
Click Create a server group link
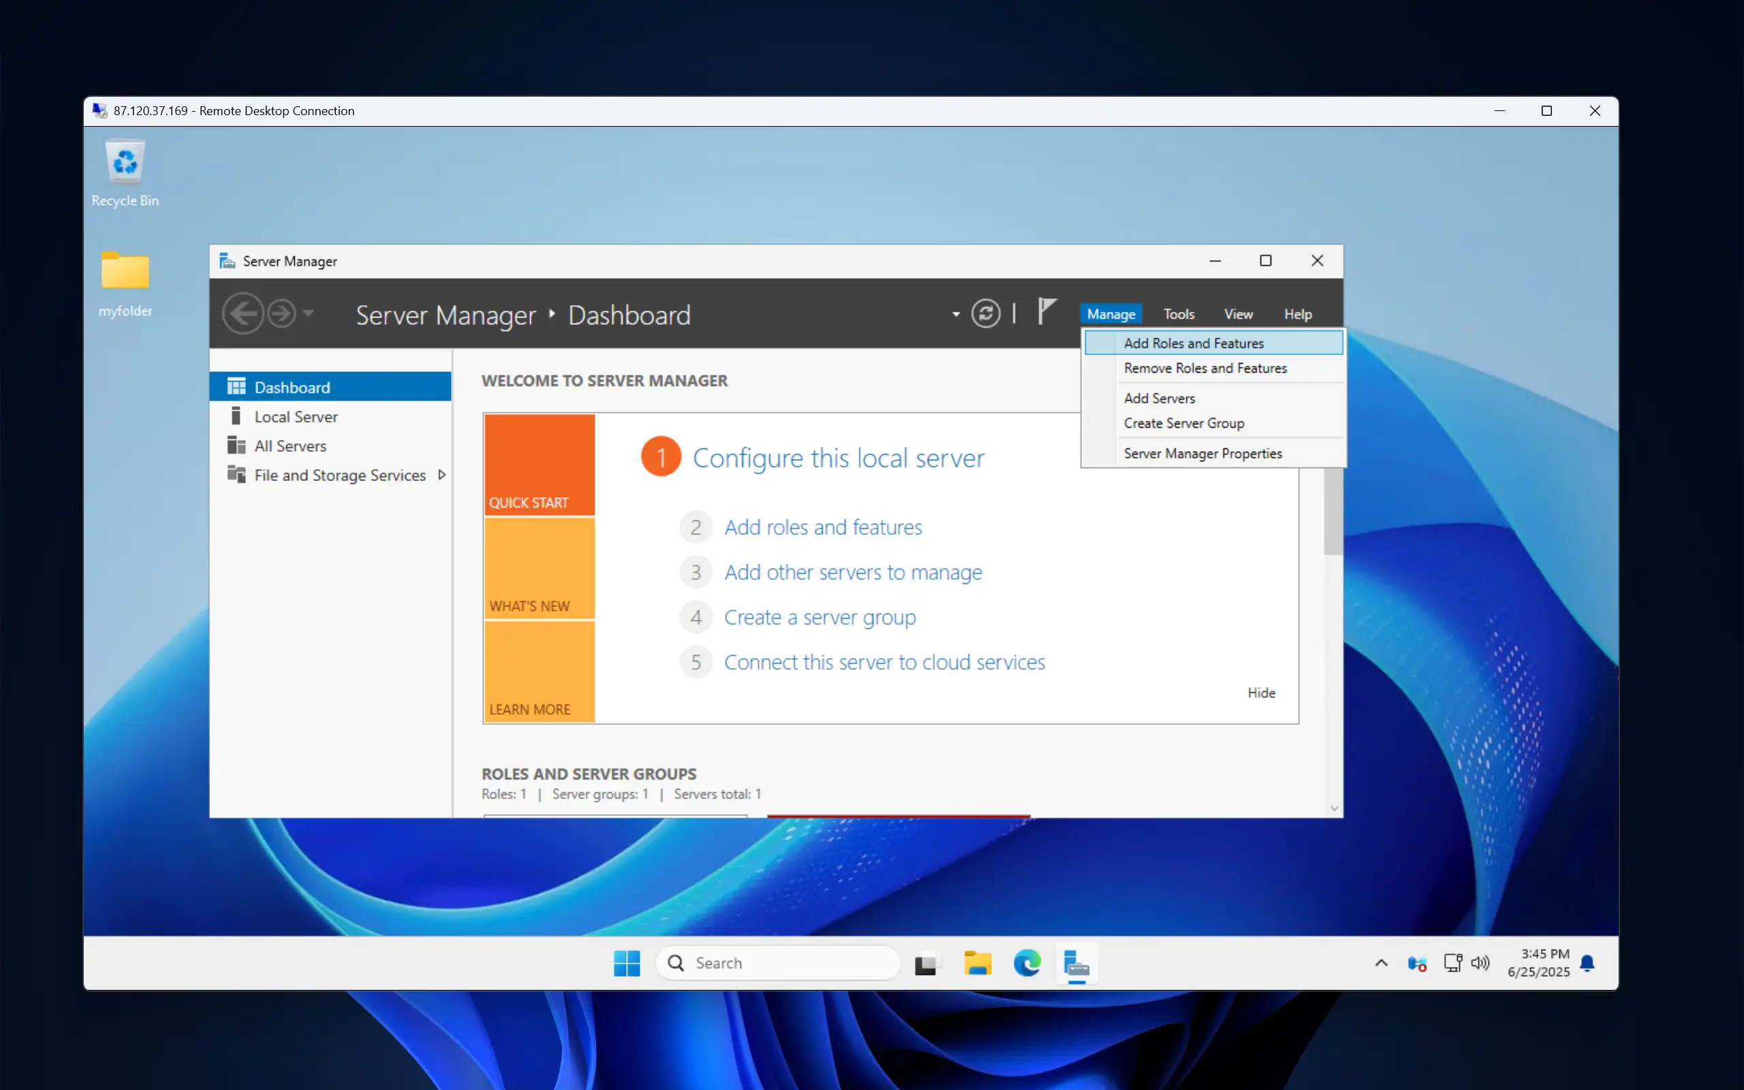(820, 618)
